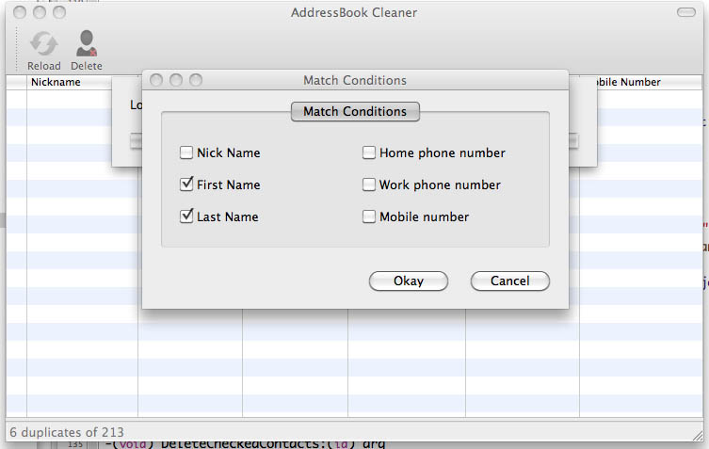Close the AddressBook Cleaner main window
The height and width of the screenshot is (449, 709).
(21, 13)
